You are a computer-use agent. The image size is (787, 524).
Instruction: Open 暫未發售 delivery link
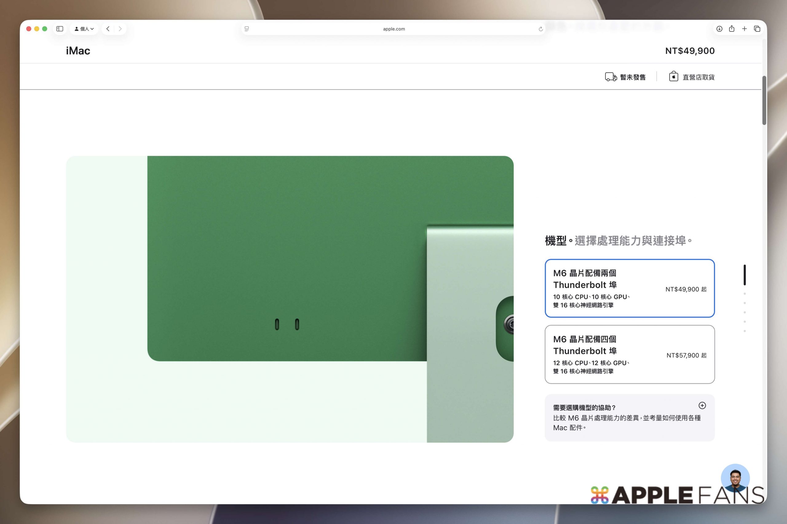pyautogui.click(x=633, y=77)
